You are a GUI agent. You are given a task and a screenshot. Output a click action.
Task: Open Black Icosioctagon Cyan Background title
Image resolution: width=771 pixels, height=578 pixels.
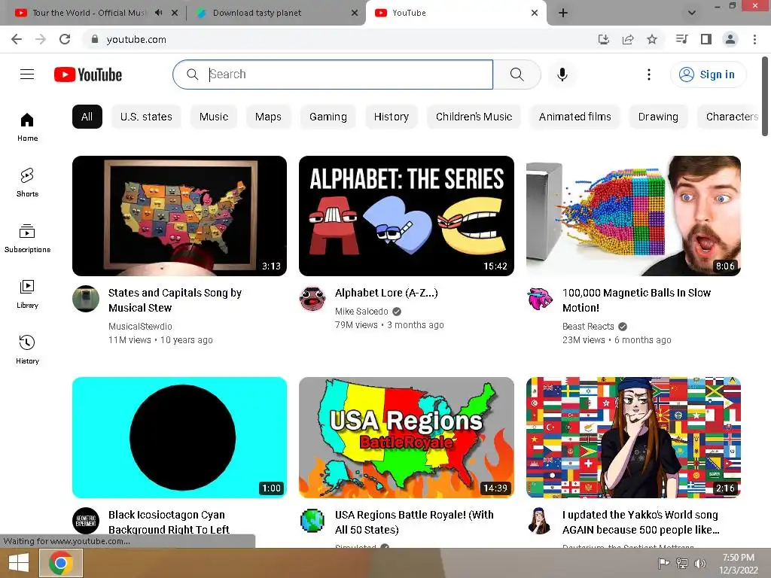169,522
